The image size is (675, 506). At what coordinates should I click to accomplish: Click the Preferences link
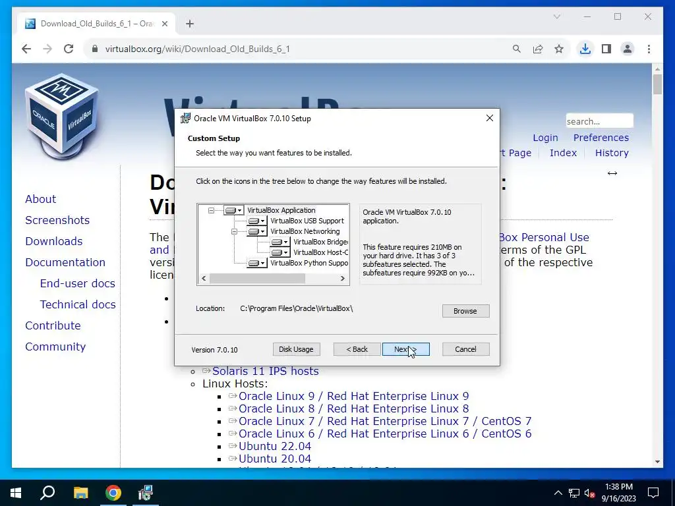pos(601,138)
